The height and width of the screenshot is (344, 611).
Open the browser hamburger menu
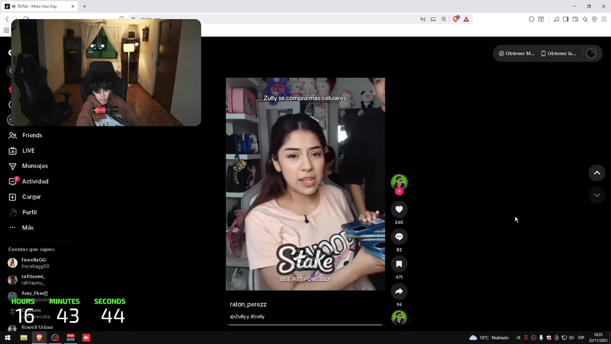(x=604, y=19)
